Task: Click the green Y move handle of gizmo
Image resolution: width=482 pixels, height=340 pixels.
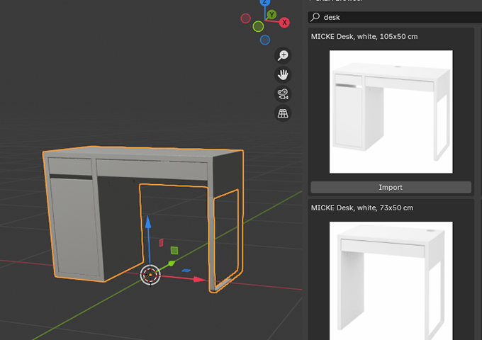Action: (x=172, y=263)
